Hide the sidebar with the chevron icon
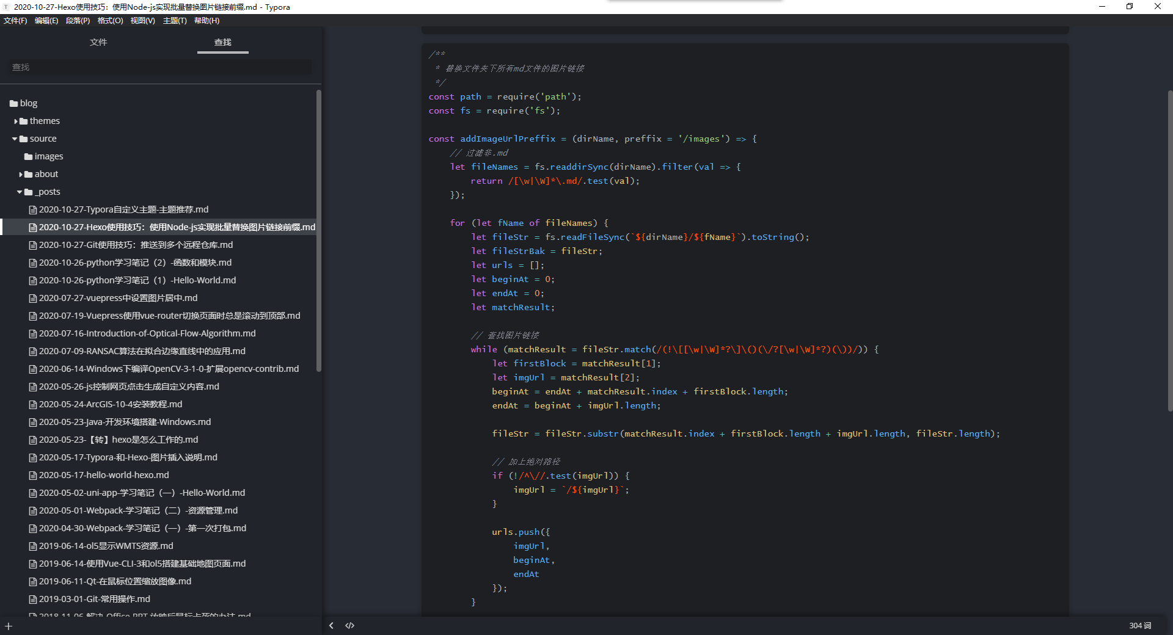Image resolution: width=1173 pixels, height=635 pixels. 331,625
